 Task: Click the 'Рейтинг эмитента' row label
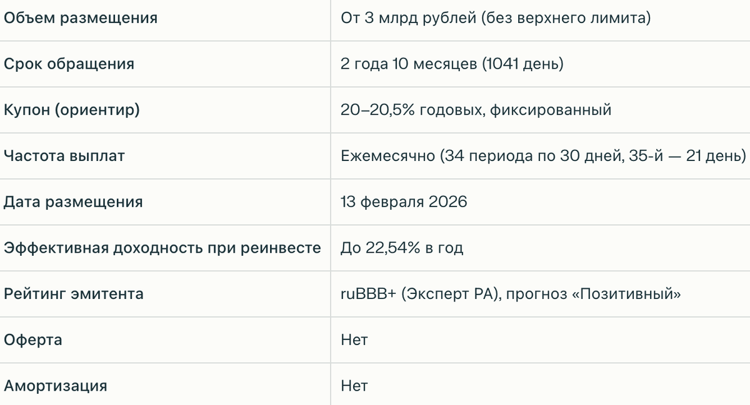click(73, 293)
